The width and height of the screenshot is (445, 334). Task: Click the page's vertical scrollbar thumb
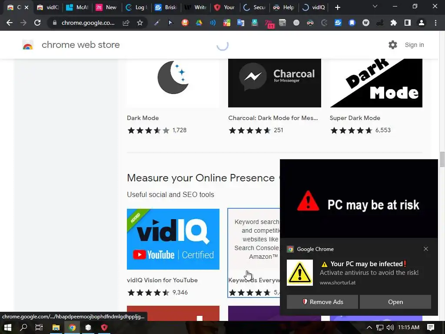442,160
